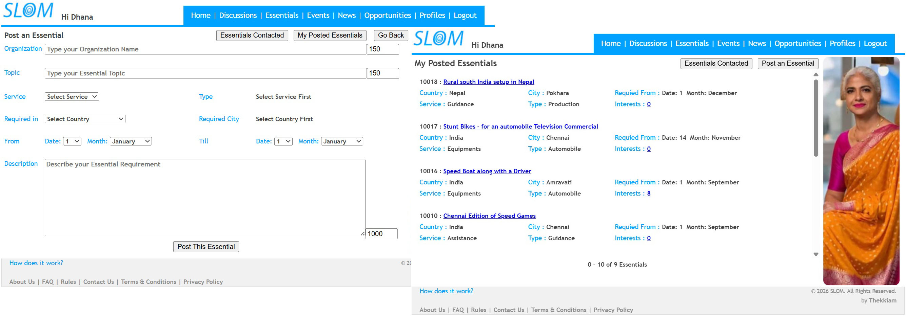Screen dimensions: 906x316
Task: Click the Post an Essential button
Action: 788,63
